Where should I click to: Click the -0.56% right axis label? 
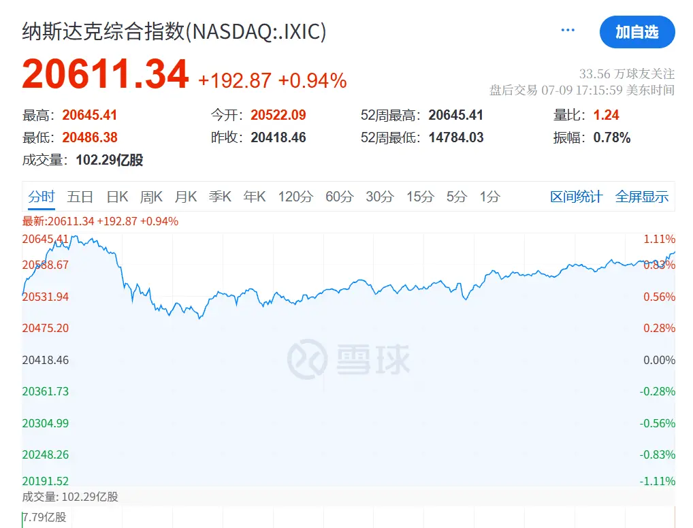pyautogui.click(x=657, y=423)
